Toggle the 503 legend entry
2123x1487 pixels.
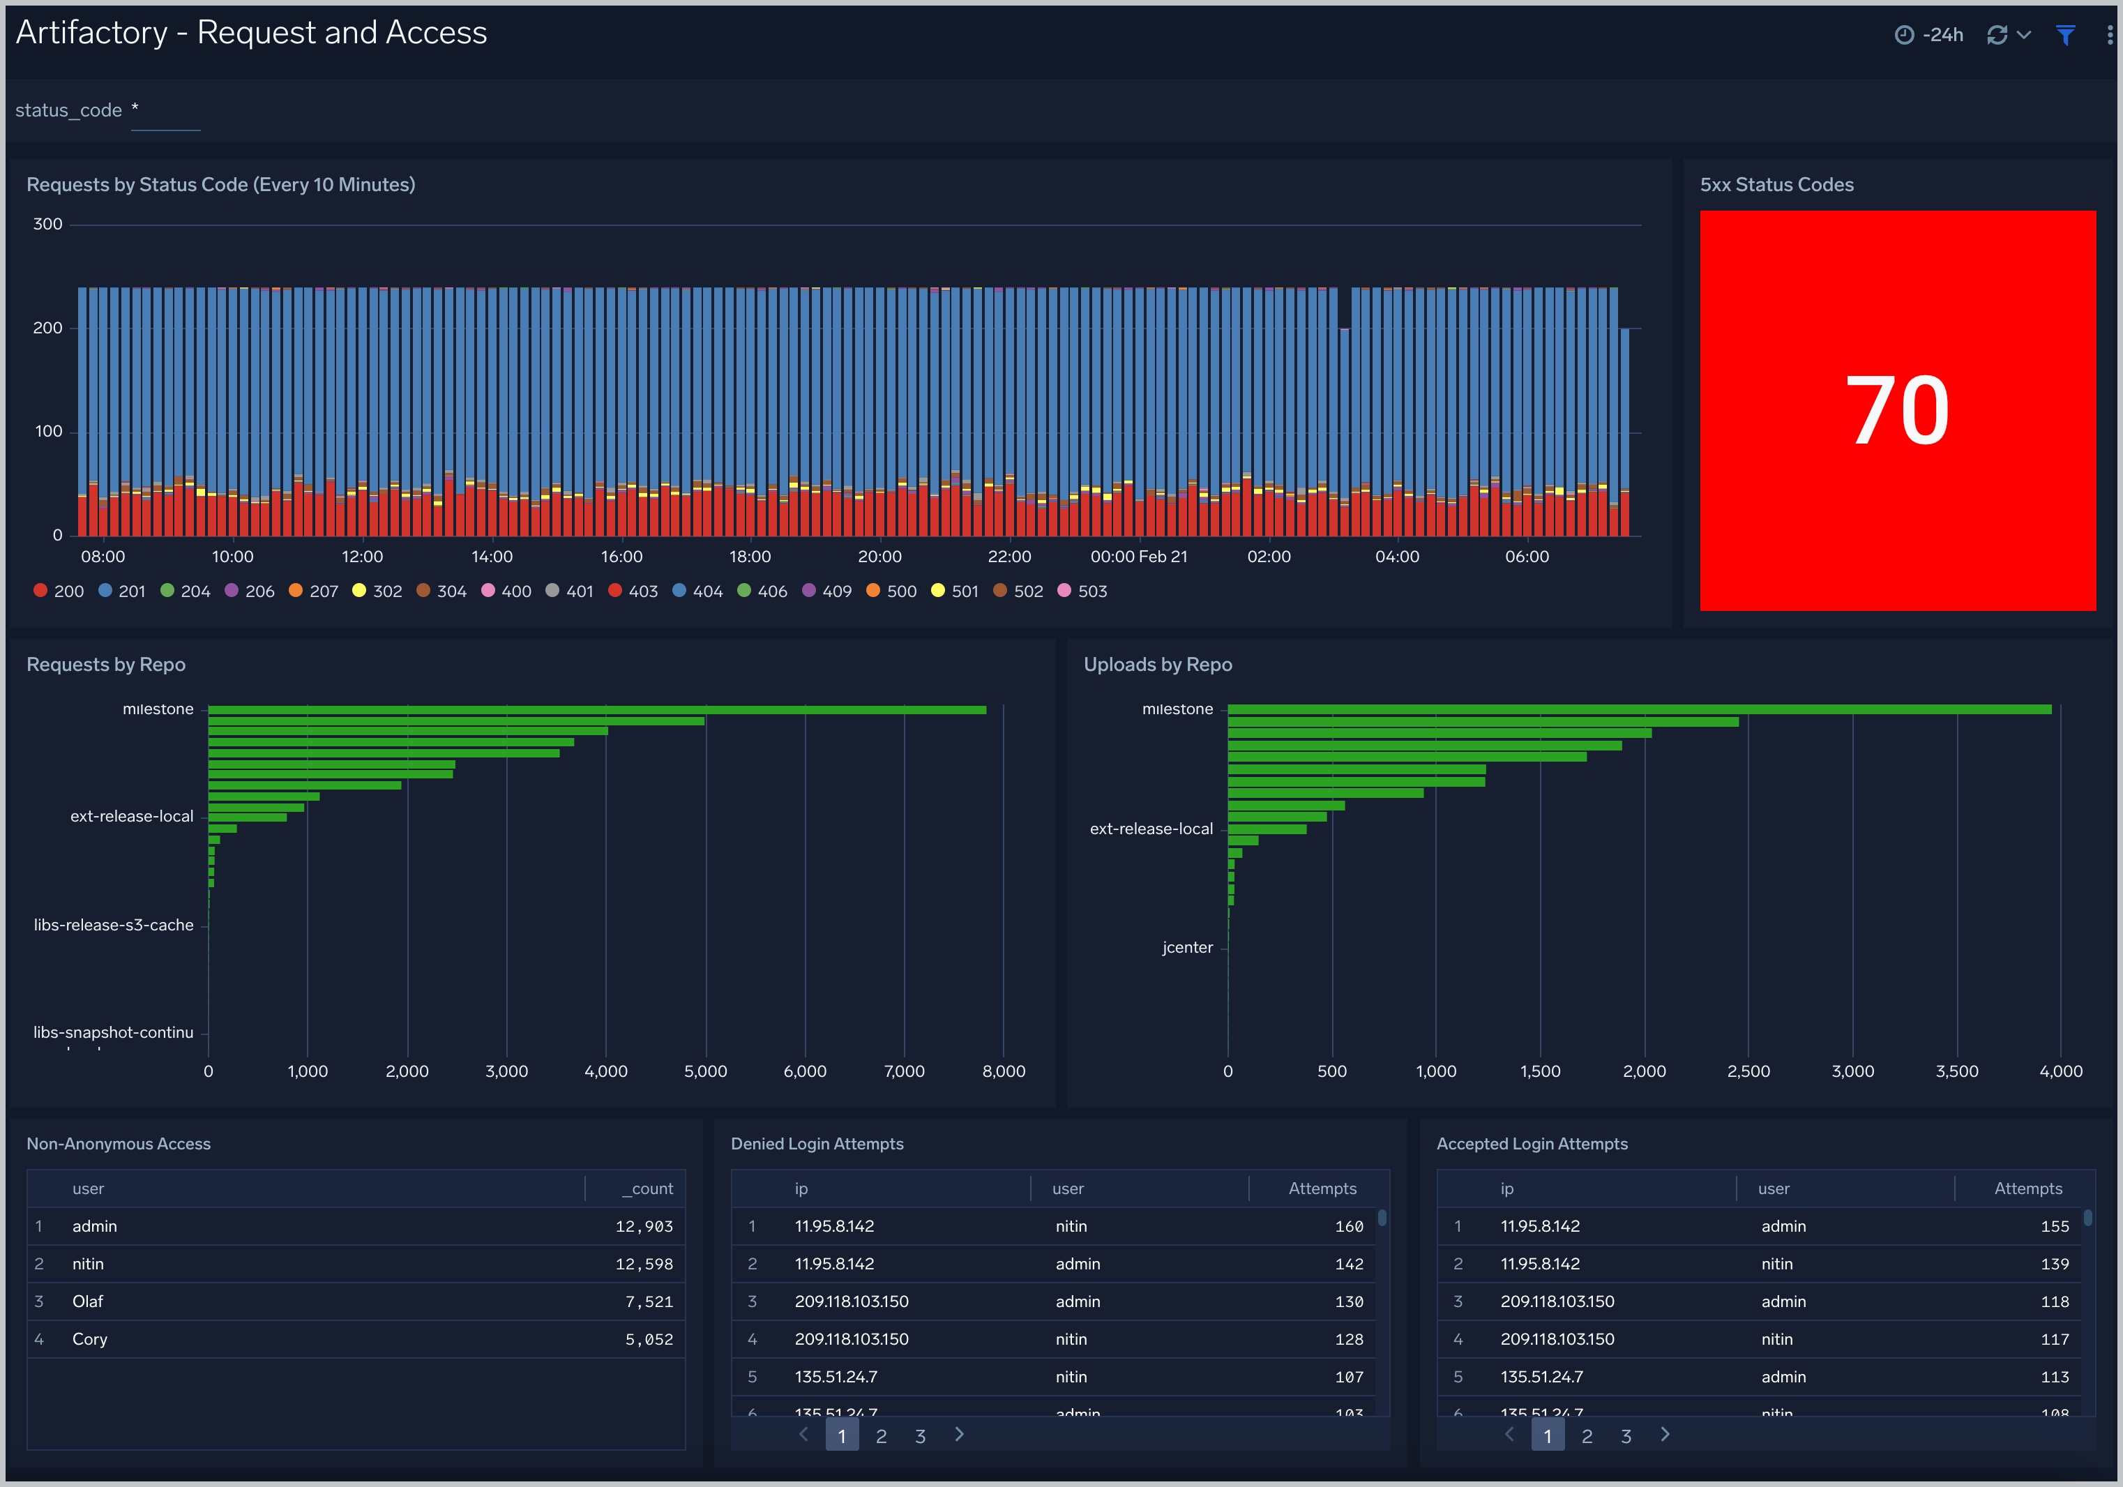[1082, 591]
